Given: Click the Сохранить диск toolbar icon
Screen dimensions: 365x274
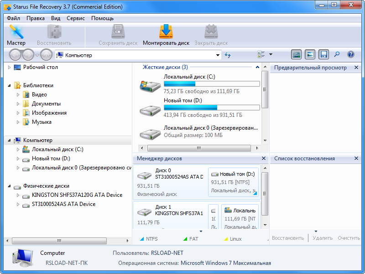Looking at the screenshot, I should coord(118,35).
